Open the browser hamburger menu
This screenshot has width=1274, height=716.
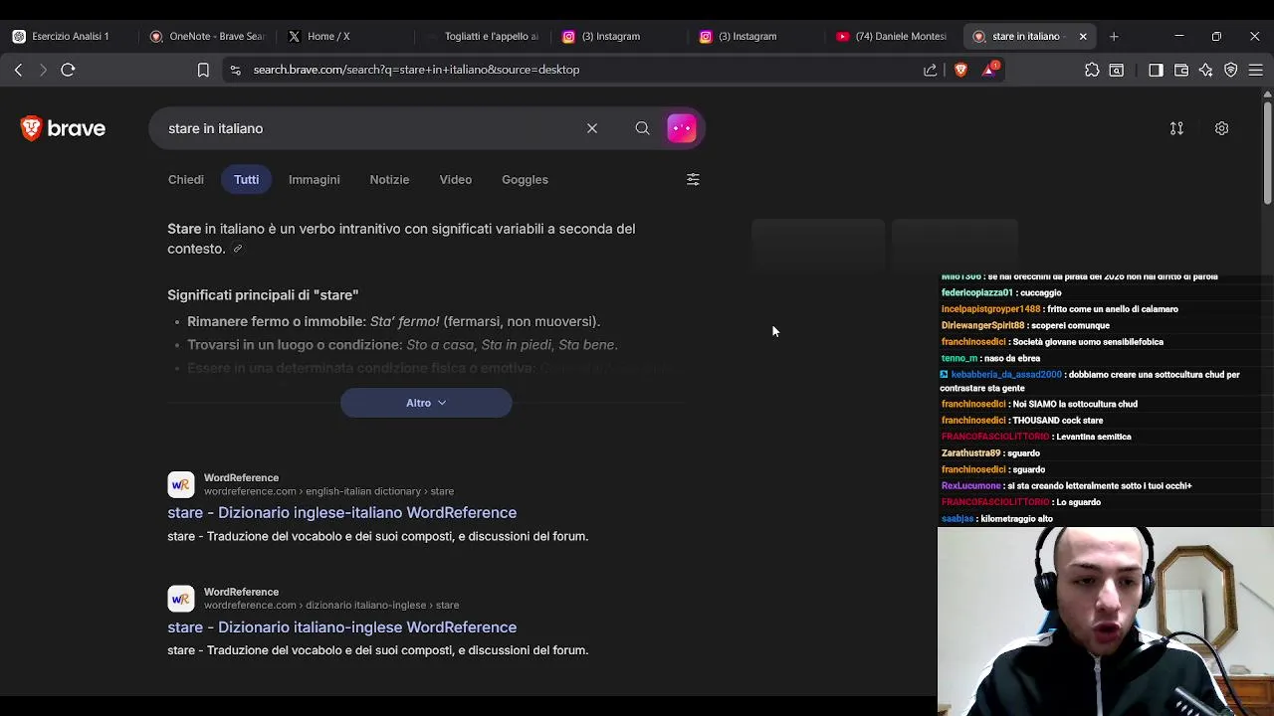coord(1256,70)
